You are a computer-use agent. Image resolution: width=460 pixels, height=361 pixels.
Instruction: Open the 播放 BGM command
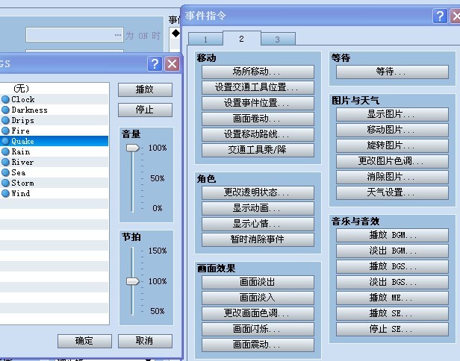(392, 235)
